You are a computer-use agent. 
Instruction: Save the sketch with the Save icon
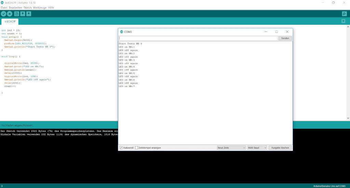coord(29,14)
